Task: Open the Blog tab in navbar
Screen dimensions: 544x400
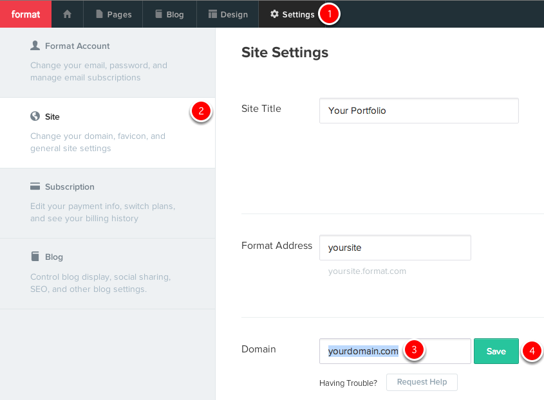Action: (x=170, y=14)
